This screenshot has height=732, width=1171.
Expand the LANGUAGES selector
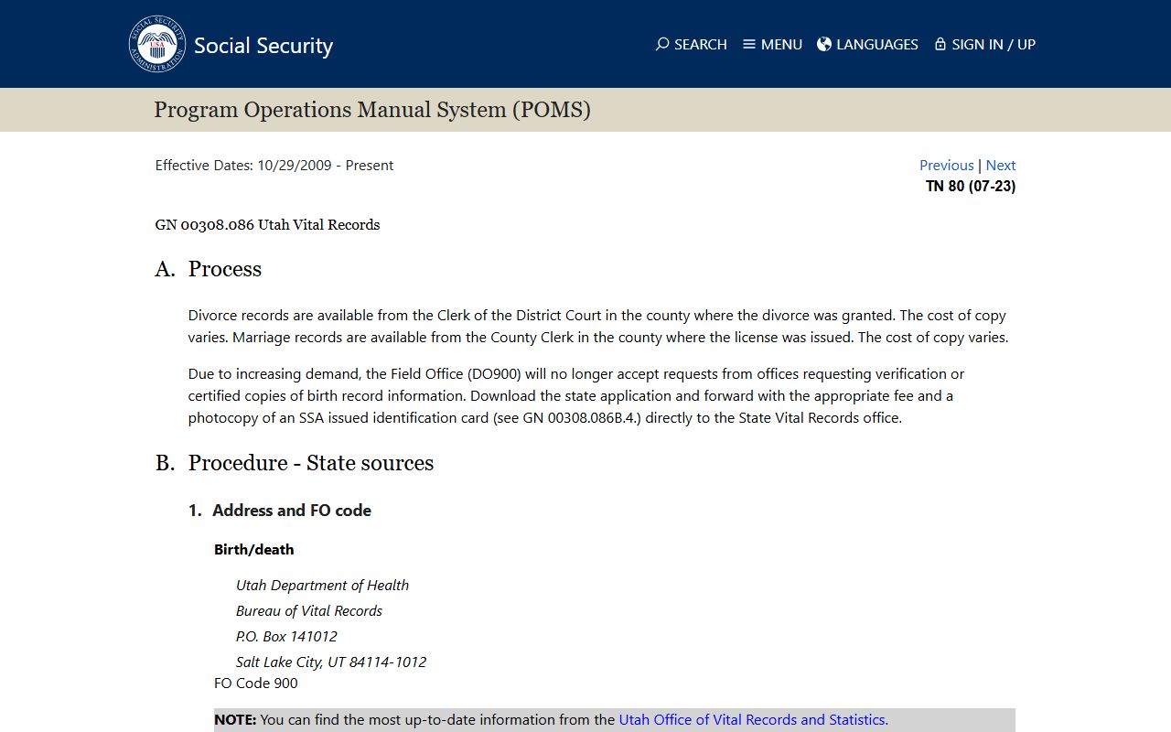click(x=876, y=44)
